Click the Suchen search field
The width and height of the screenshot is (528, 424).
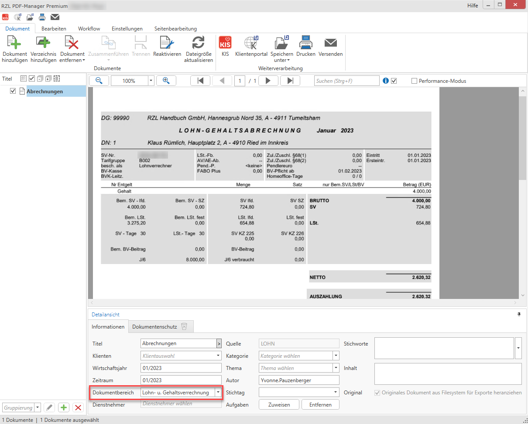pos(346,81)
